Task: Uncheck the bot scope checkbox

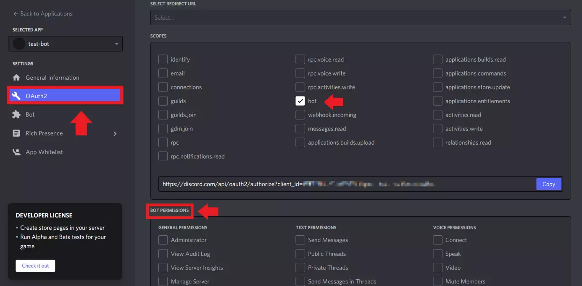Action: pyautogui.click(x=300, y=101)
